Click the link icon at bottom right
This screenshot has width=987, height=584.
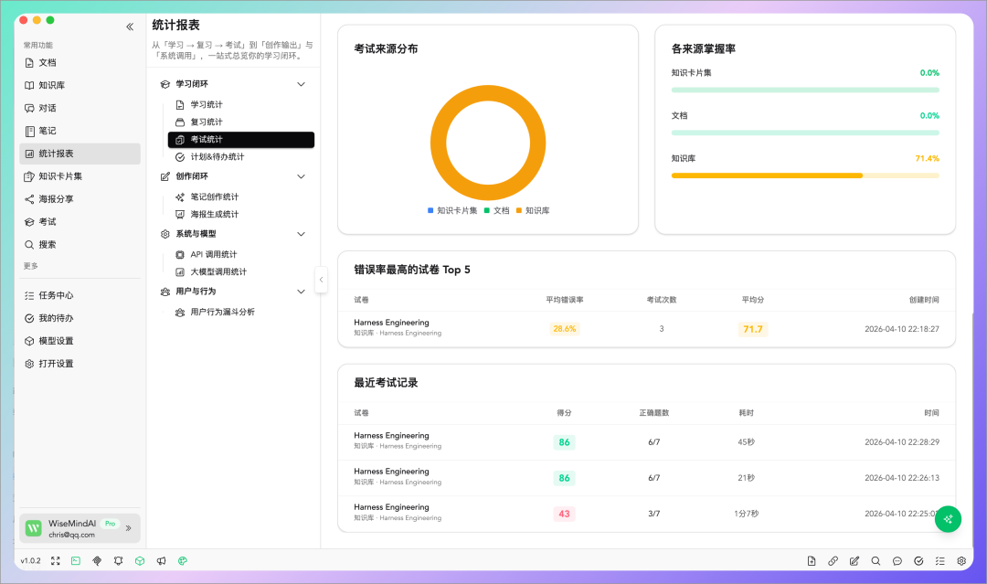point(833,561)
